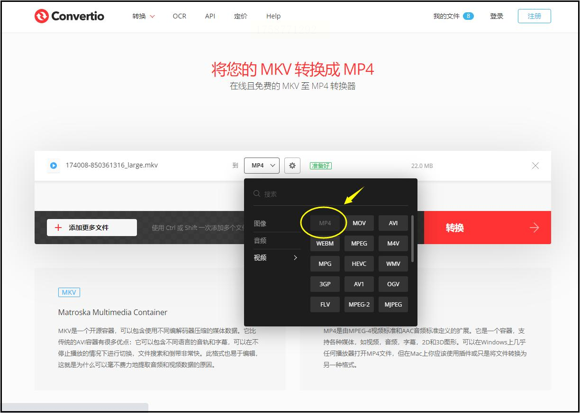Open conversion settings gear icon
The height and width of the screenshot is (413, 580).
[292, 166]
